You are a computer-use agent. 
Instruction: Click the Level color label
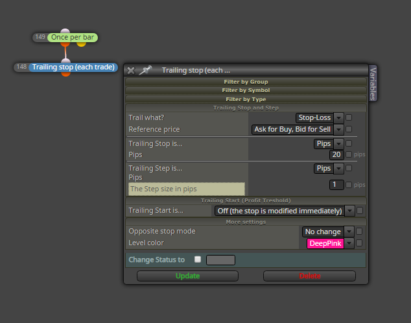coord(146,243)
